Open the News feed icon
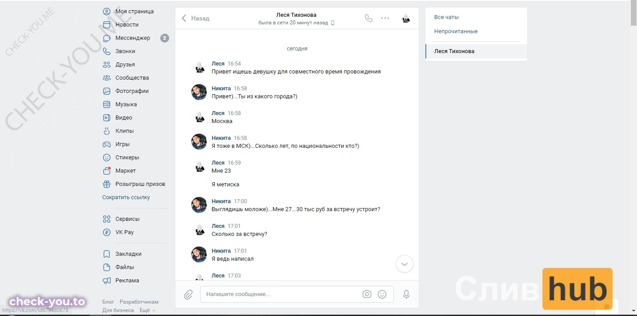 [107, 25]
